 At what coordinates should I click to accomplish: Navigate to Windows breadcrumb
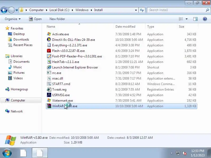point(82,10)
